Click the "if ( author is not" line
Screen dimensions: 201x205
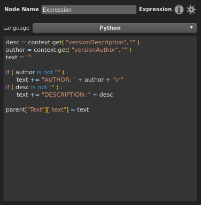pos(37,73)
